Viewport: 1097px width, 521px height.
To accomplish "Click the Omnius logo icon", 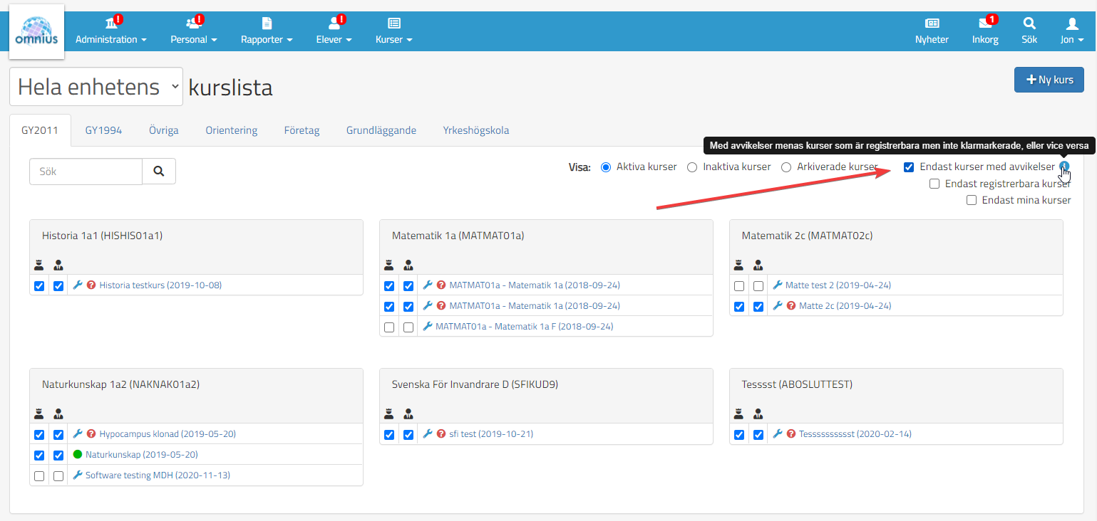I will (36, 31).
